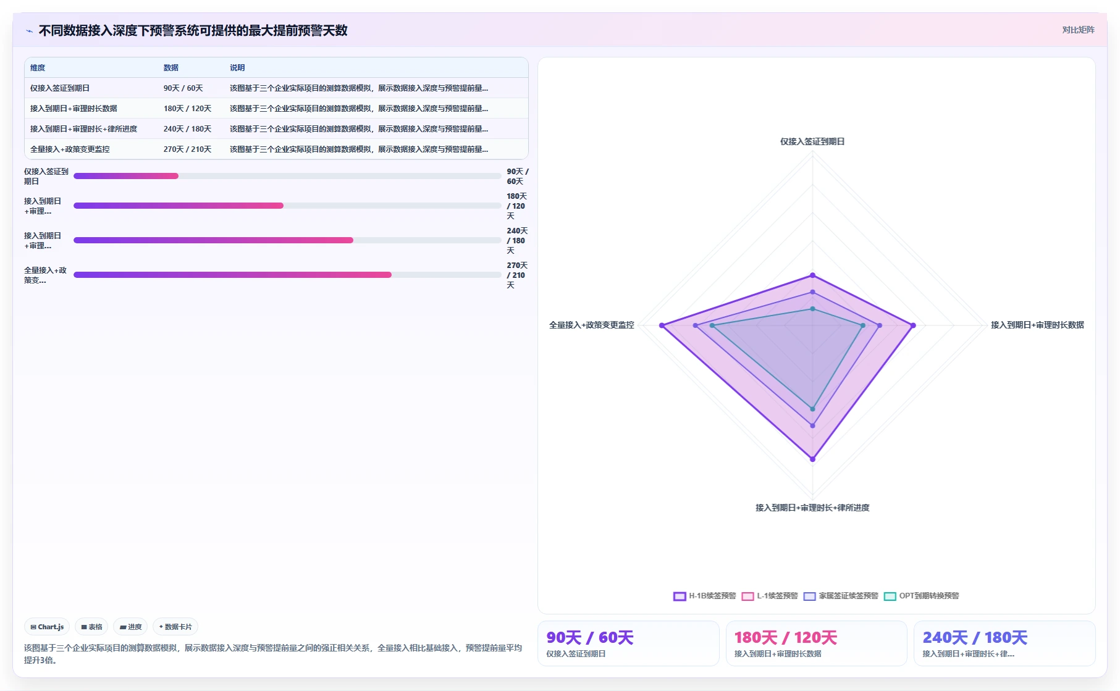Screen dimensions: 1120x691
Task: Click the outermost purple radar point on left axis
Action: pyautogui.click(x=662, y=325)
